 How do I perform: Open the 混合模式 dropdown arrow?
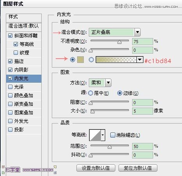click(138, 32)
